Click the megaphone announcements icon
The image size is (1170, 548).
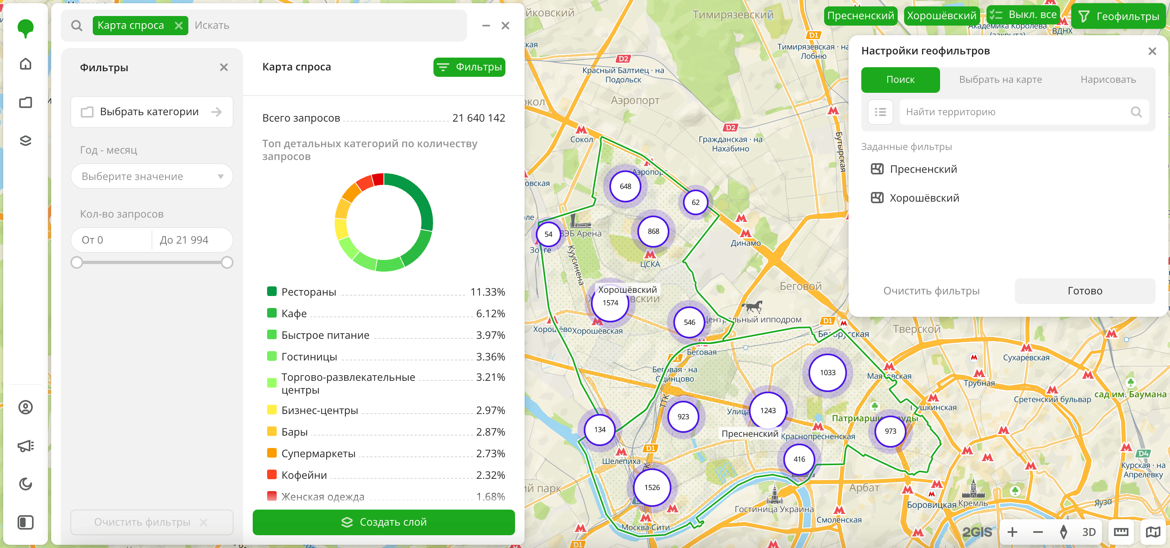tap(26, 446)
